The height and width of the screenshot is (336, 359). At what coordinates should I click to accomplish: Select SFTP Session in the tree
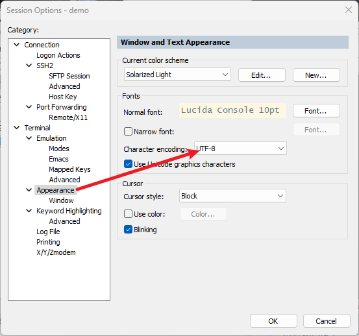(69, 76)
